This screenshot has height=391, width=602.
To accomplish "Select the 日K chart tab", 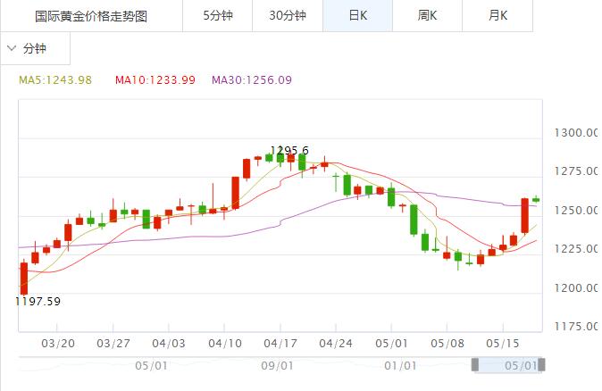I will [x=358, y=16].
